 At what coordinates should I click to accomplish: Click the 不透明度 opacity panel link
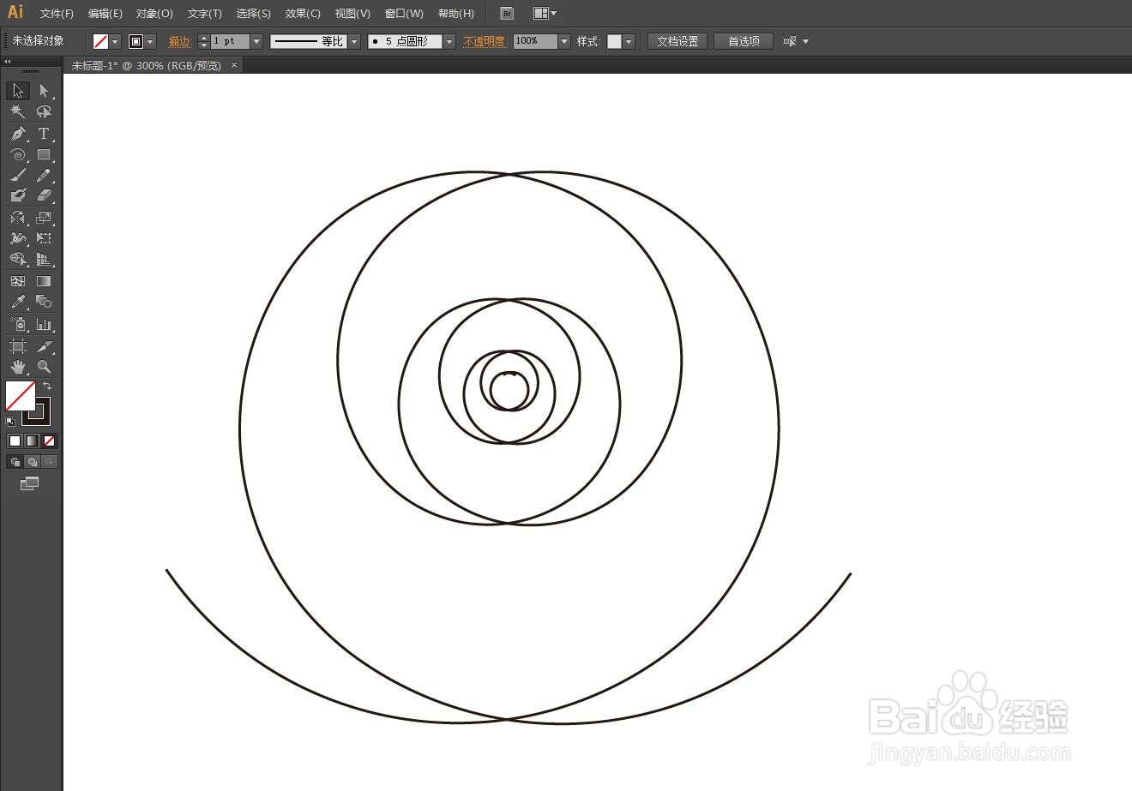(x=485, y=41)
